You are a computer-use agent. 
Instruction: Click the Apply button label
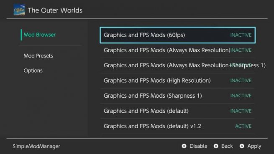pos(254,146)
